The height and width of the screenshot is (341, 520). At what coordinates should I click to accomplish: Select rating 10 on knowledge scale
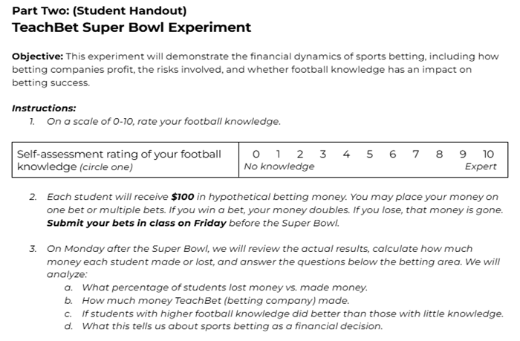tap(488, 154)
